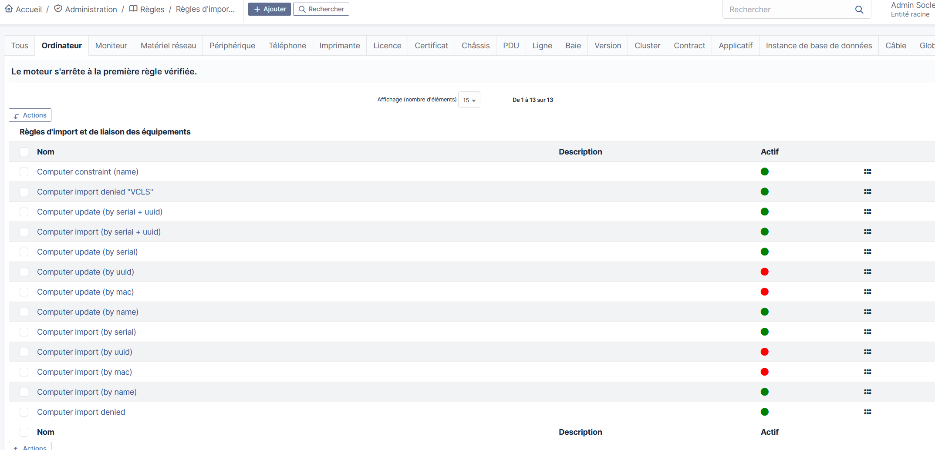Image resolution: width=935 pixels, height=450 pixels.
Task: Grab drag handle for Computer import (by name)
Action: click(x=867, y=392)
